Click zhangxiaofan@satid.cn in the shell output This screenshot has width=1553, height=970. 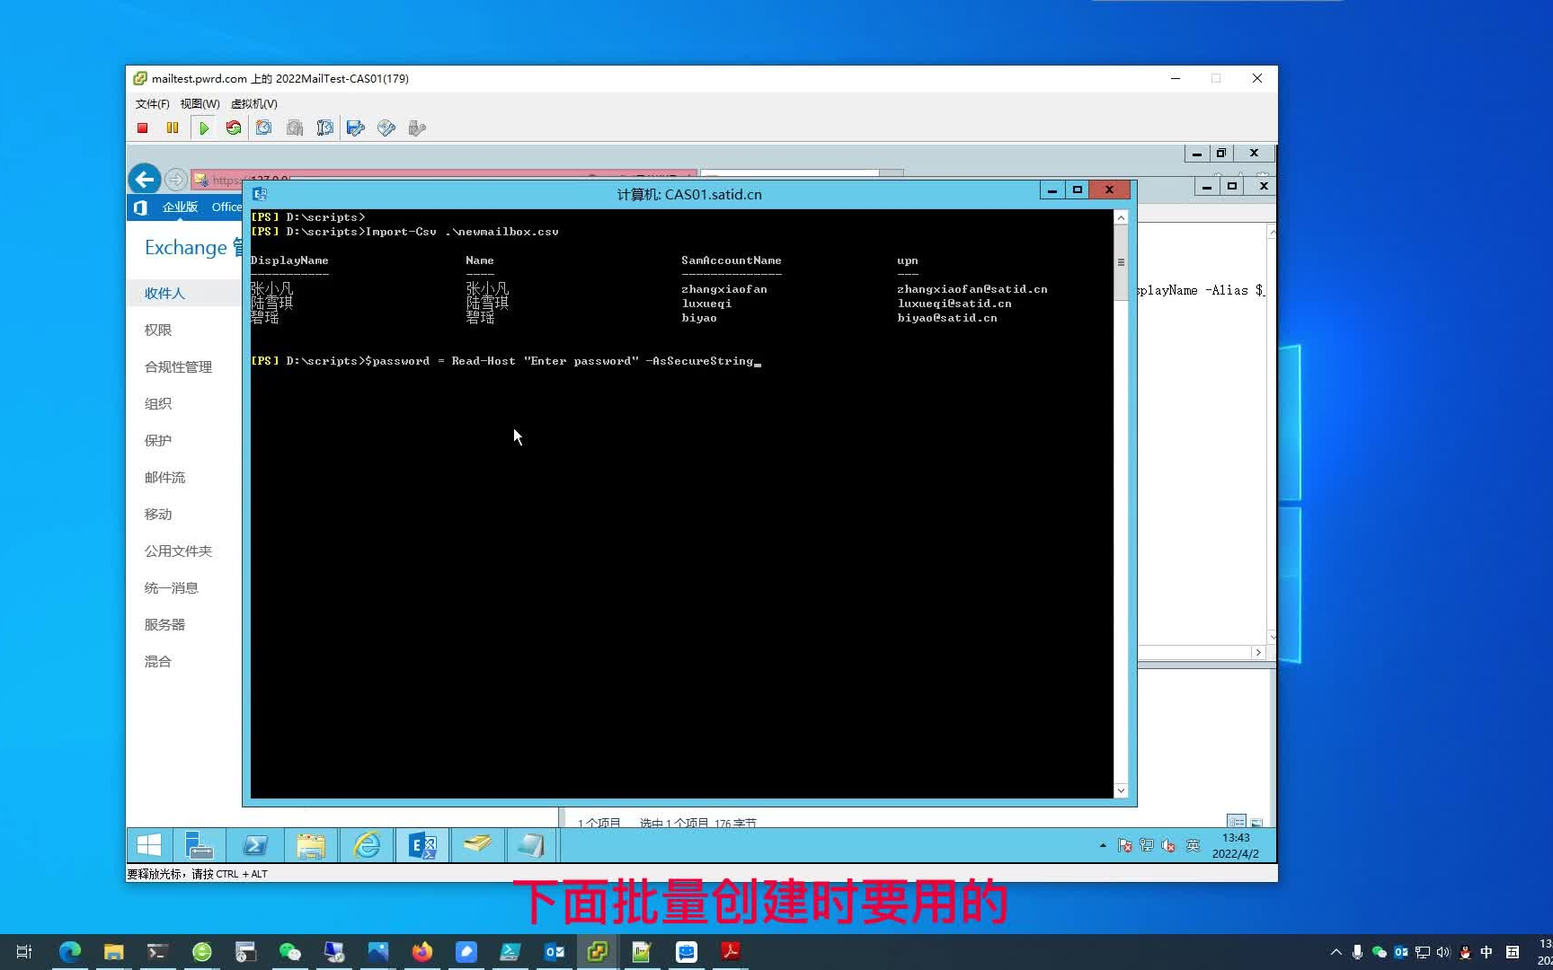click(972, 289)
